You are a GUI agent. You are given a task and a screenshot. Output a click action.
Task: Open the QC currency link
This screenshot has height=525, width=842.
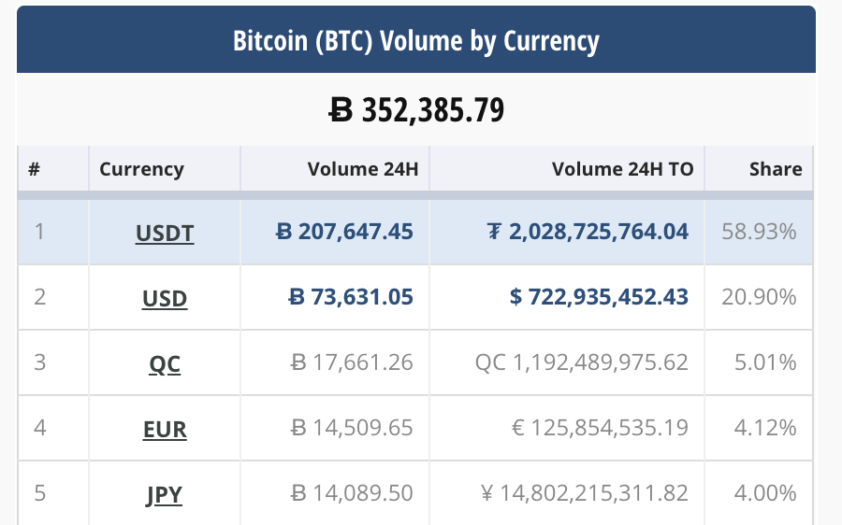coord(165,362)
